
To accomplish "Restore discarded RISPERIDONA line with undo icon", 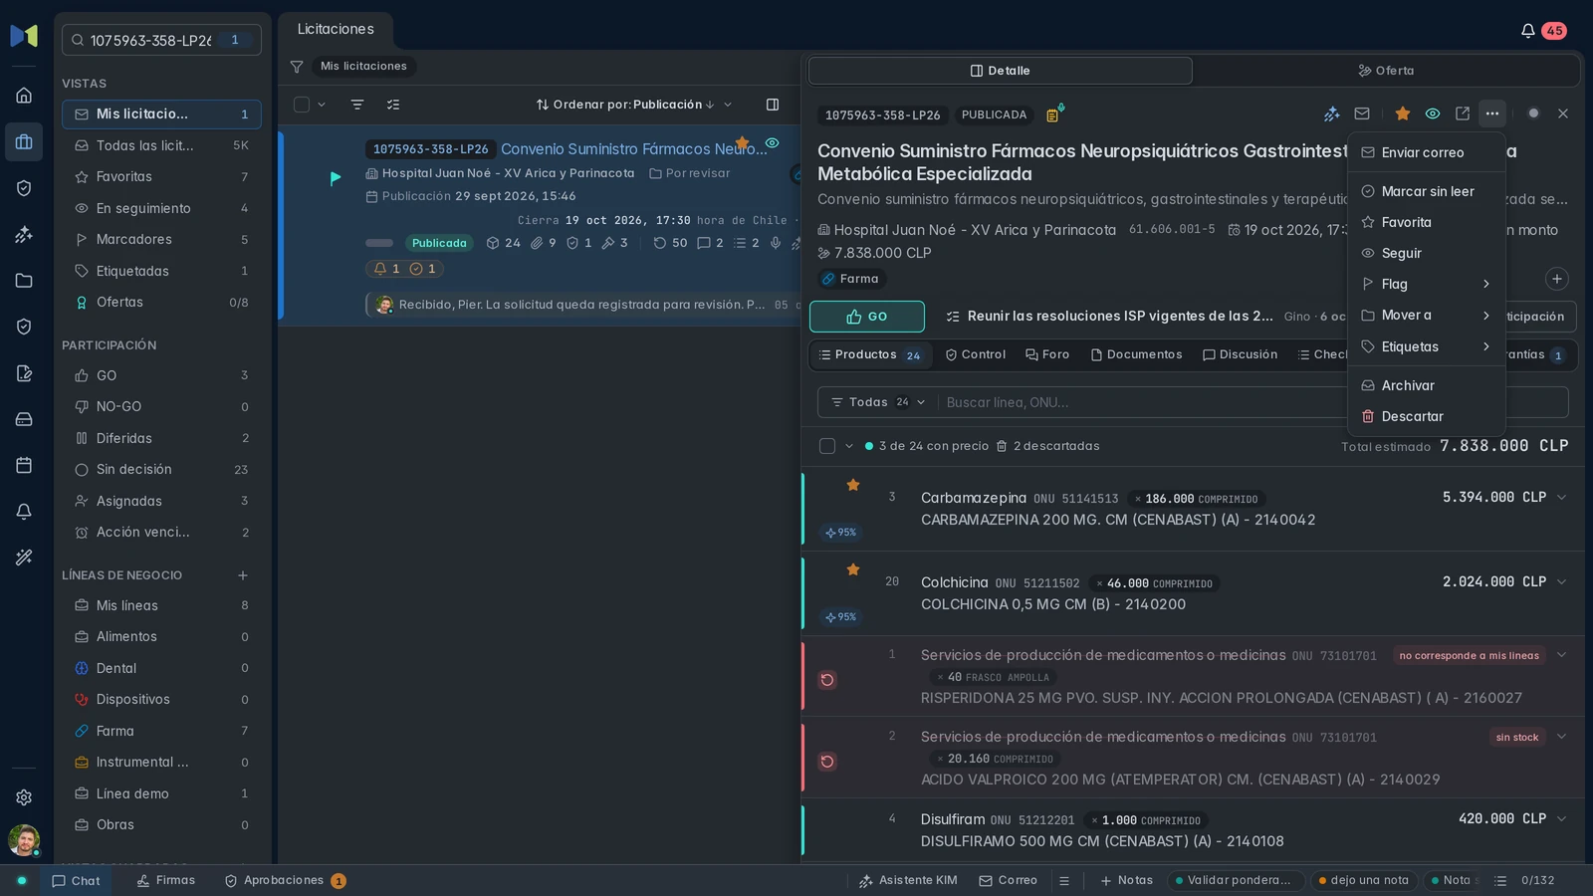I will pyautogui.click(x=827, y=680).
